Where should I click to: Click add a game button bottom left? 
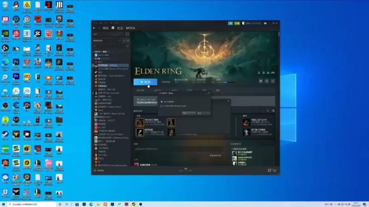point(99,170)
